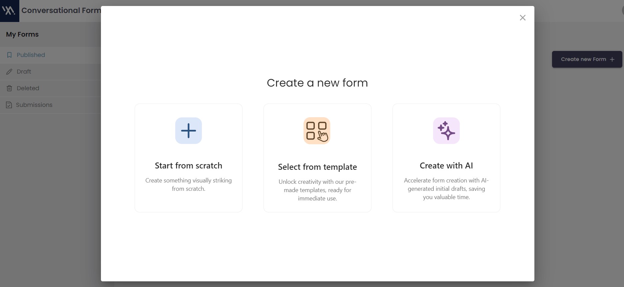624x287 pixels.
Task: Switch to the Draft section
Action: pyautogui.click(x=24, y=71)
